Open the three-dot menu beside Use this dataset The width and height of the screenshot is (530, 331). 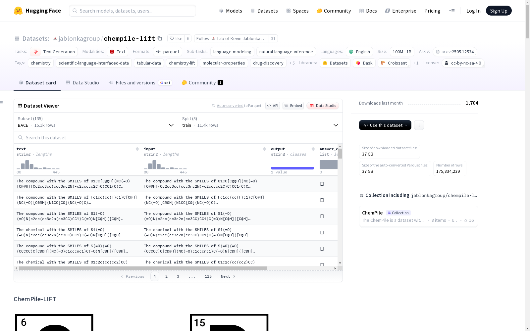point(419,125)
